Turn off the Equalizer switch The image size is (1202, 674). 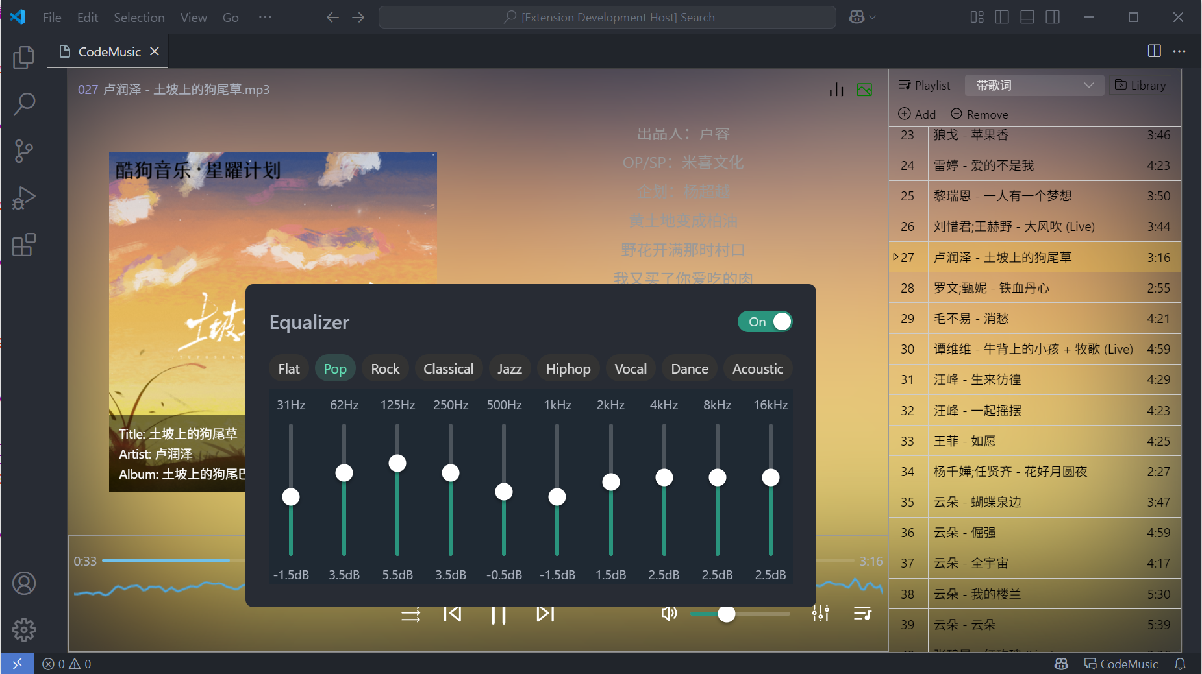pyautogui.click(x=765, y=322)
